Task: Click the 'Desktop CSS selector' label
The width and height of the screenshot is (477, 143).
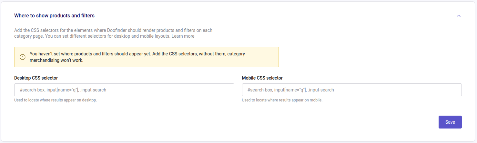Action: coord(36,78)
